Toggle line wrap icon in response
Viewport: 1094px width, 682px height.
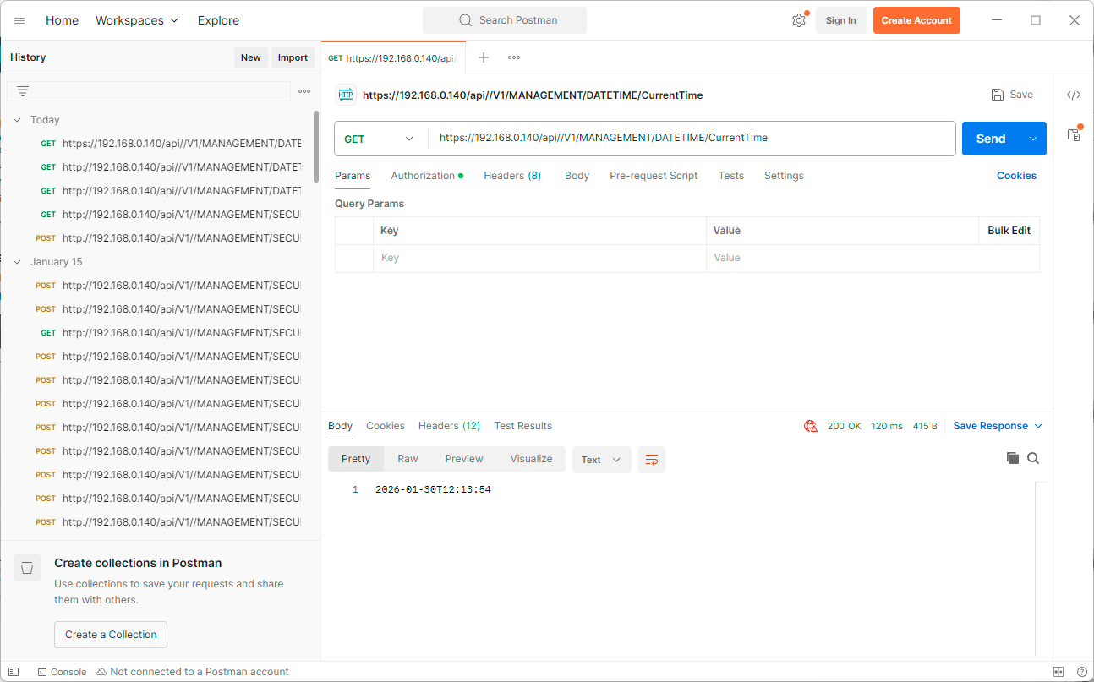pos(652,460)
